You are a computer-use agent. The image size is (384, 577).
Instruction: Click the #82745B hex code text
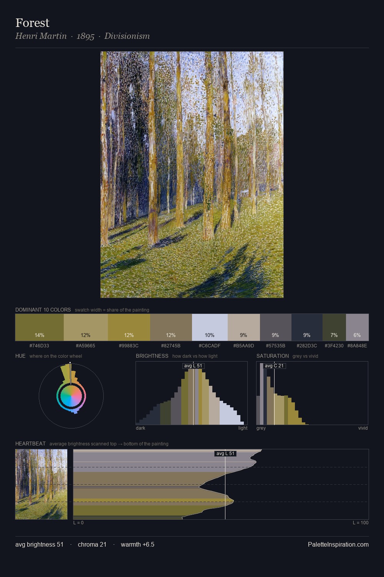point(171,345)
